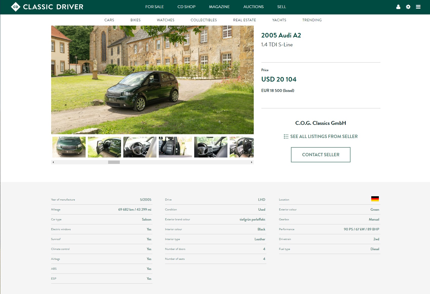Switch to the Collectibles category
This screenshot has width=430, height=294.
pos(204,20)
